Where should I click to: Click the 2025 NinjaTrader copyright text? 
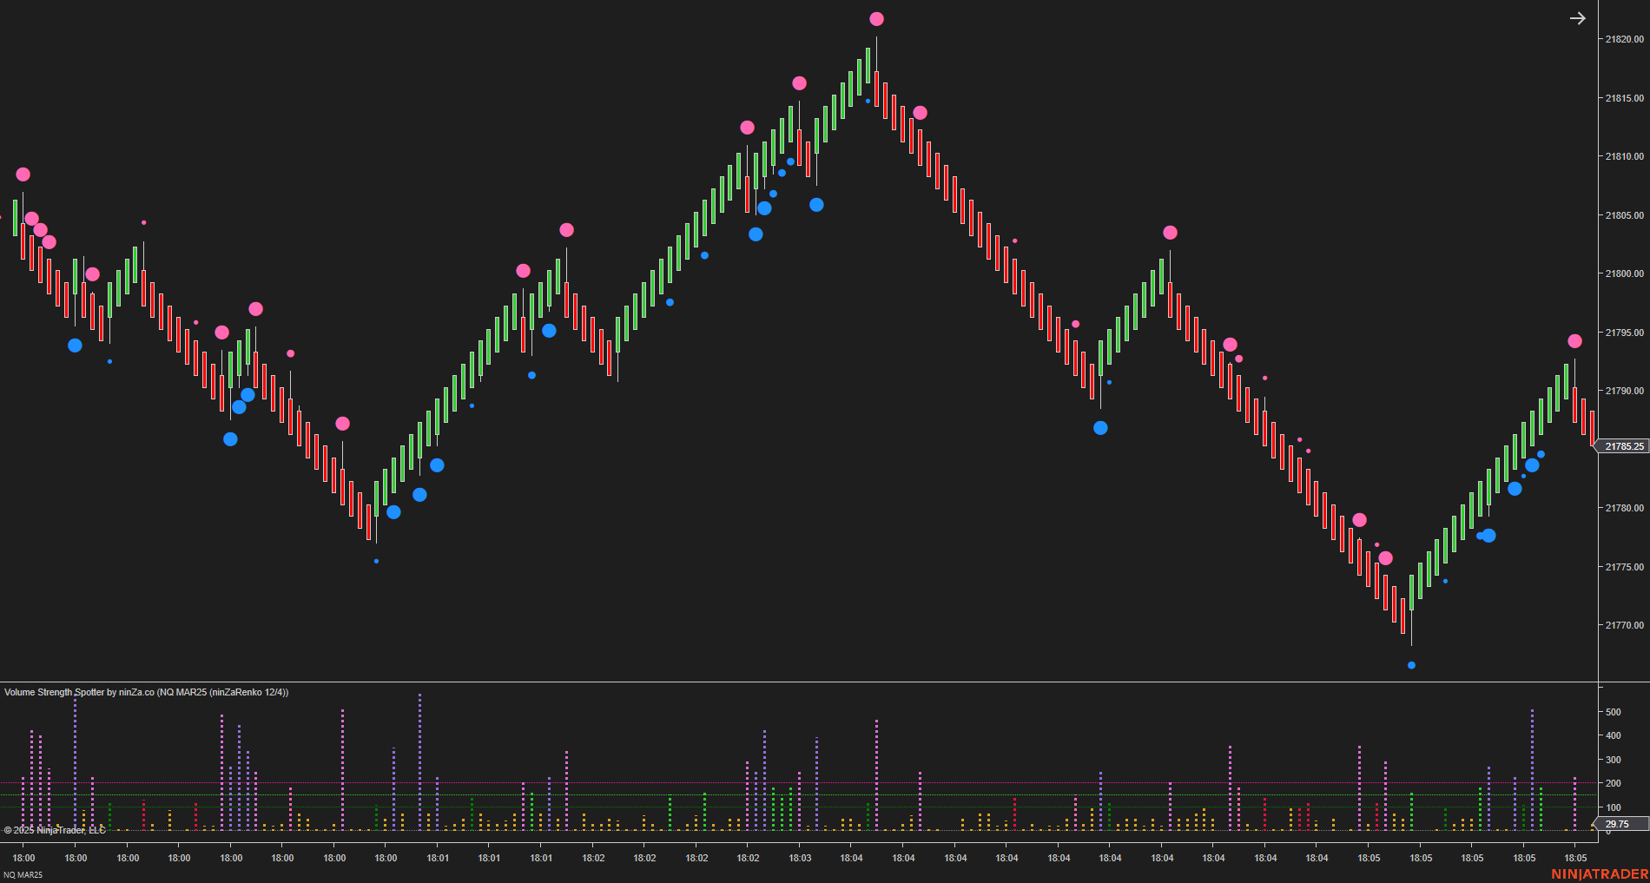coord(52,831)
